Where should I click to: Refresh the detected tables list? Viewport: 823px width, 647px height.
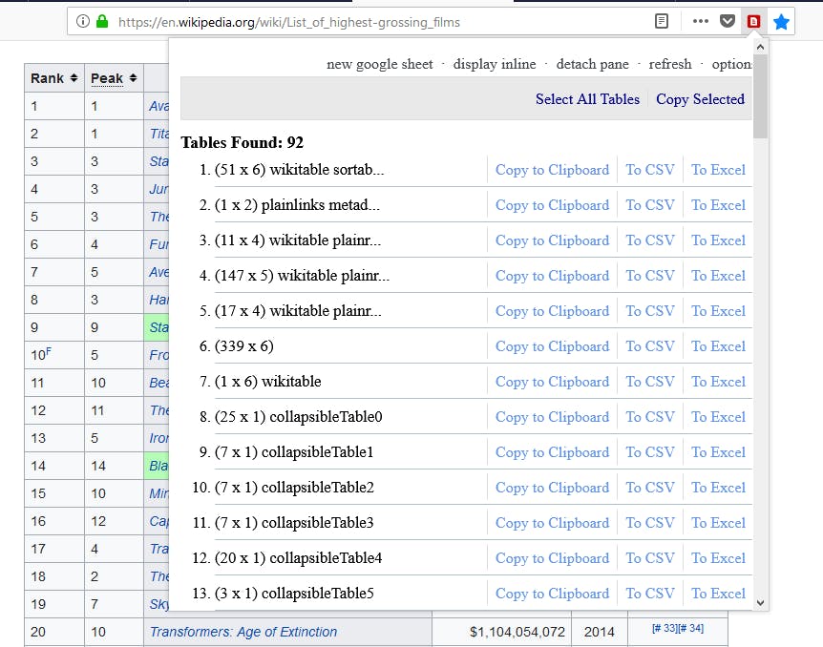pyautogui.click(x=670, y=64)
